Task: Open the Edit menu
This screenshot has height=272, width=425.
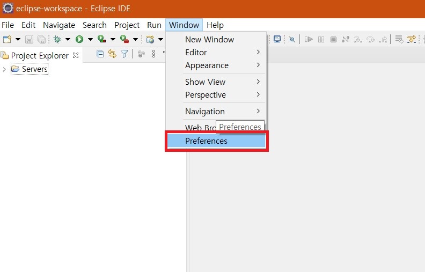Action: click(28, 25)
